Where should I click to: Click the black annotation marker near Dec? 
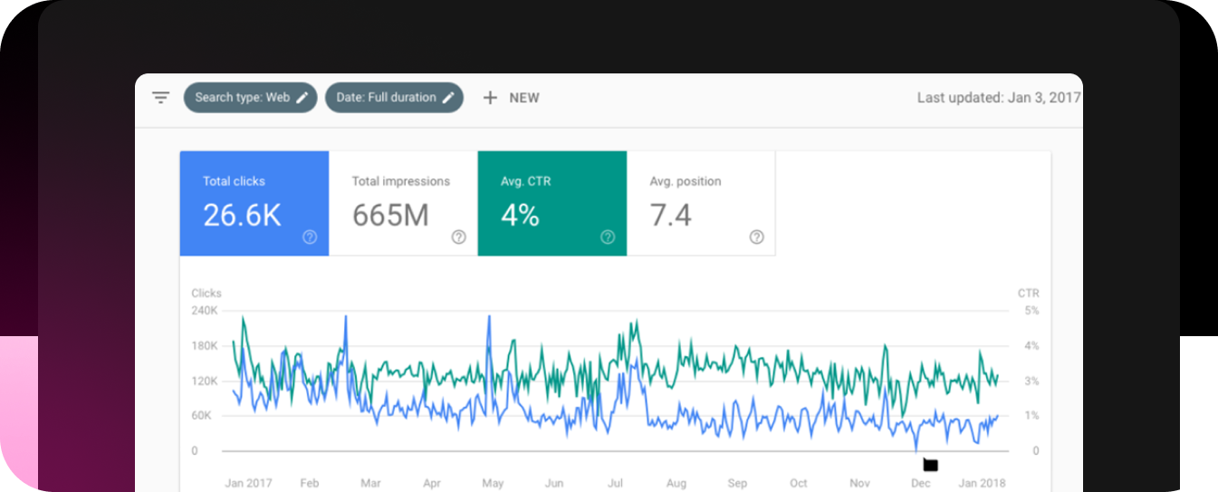930,465
